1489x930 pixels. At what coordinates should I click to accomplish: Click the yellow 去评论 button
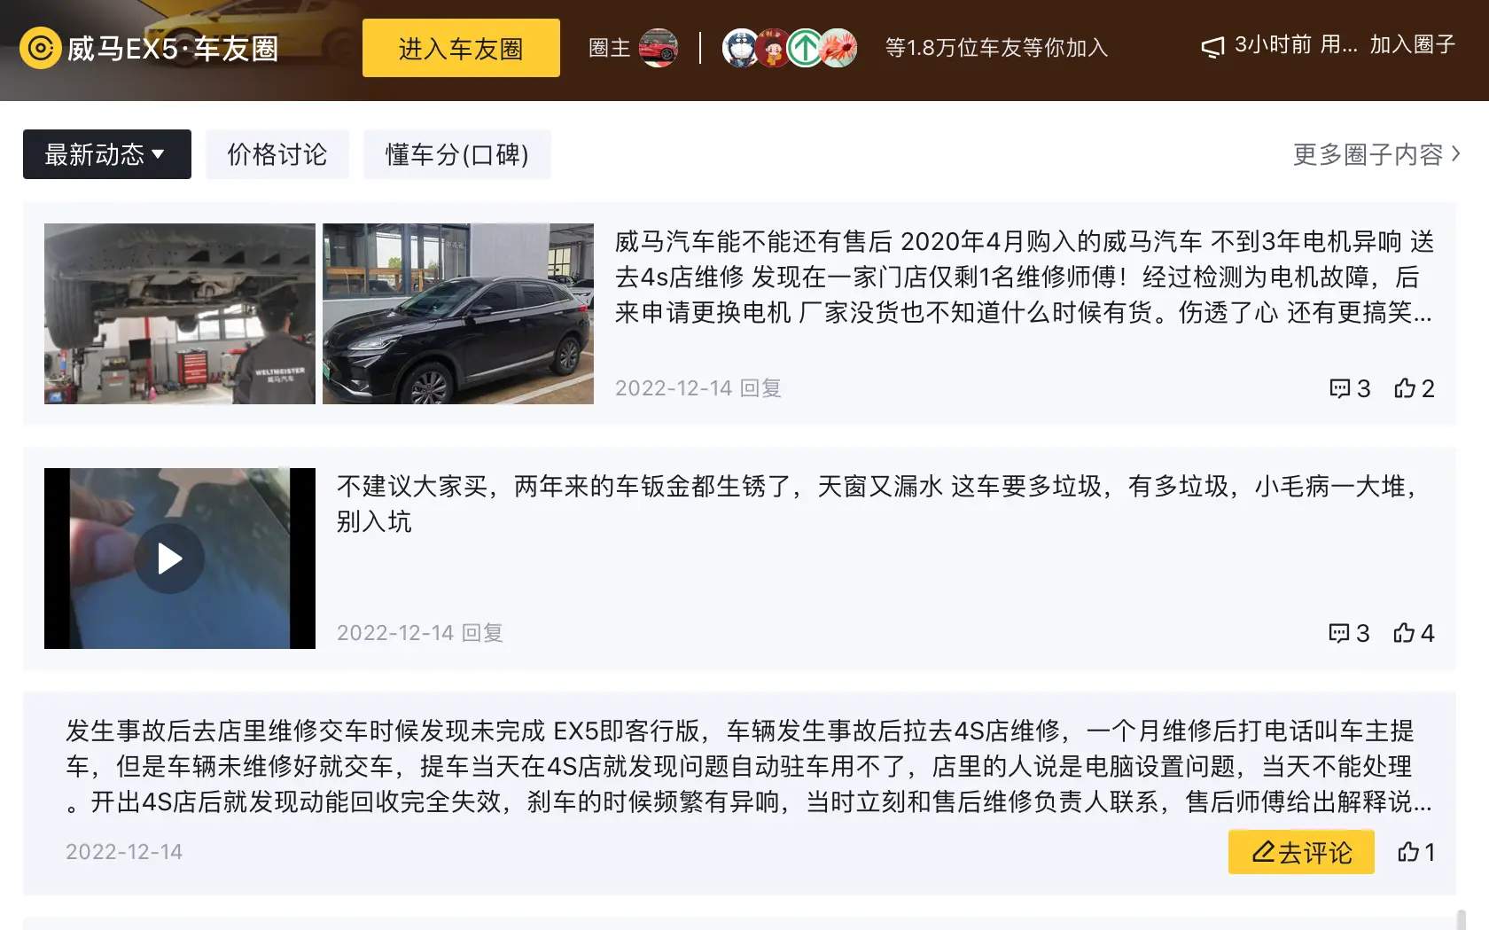point(1301,852)
